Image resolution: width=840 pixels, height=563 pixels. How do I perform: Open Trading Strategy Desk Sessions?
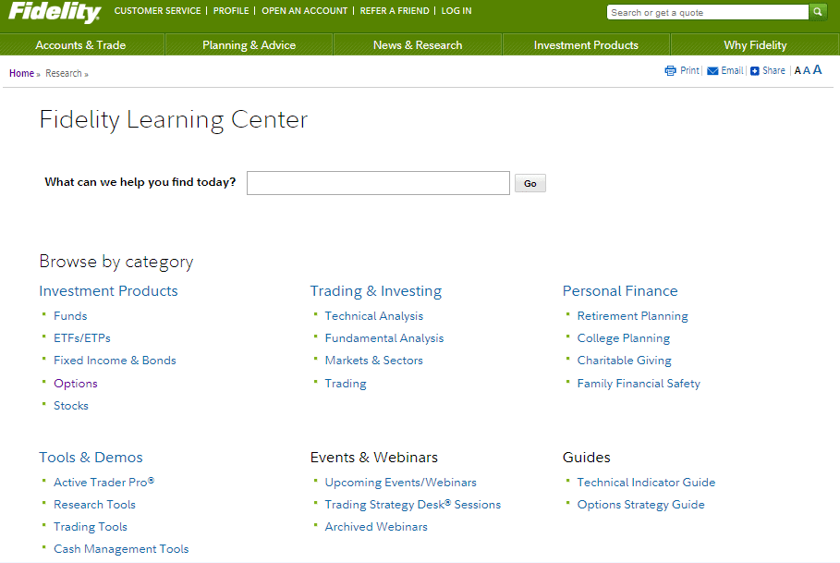(x=413, y=505)
